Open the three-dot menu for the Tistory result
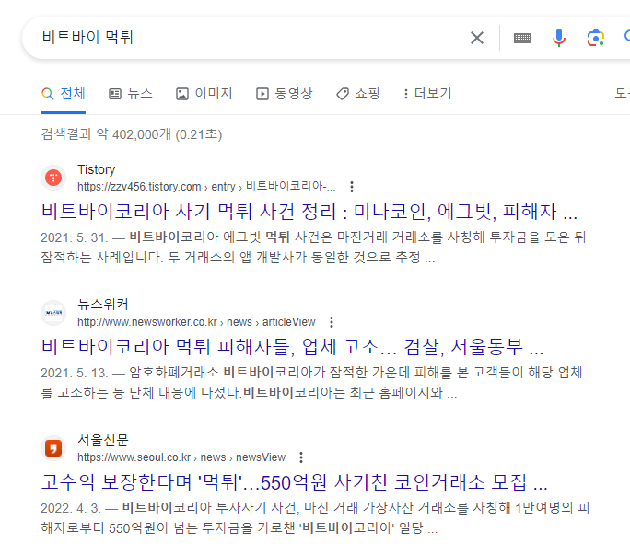Screen dimensions: 630x544 [x=352, y=187]
